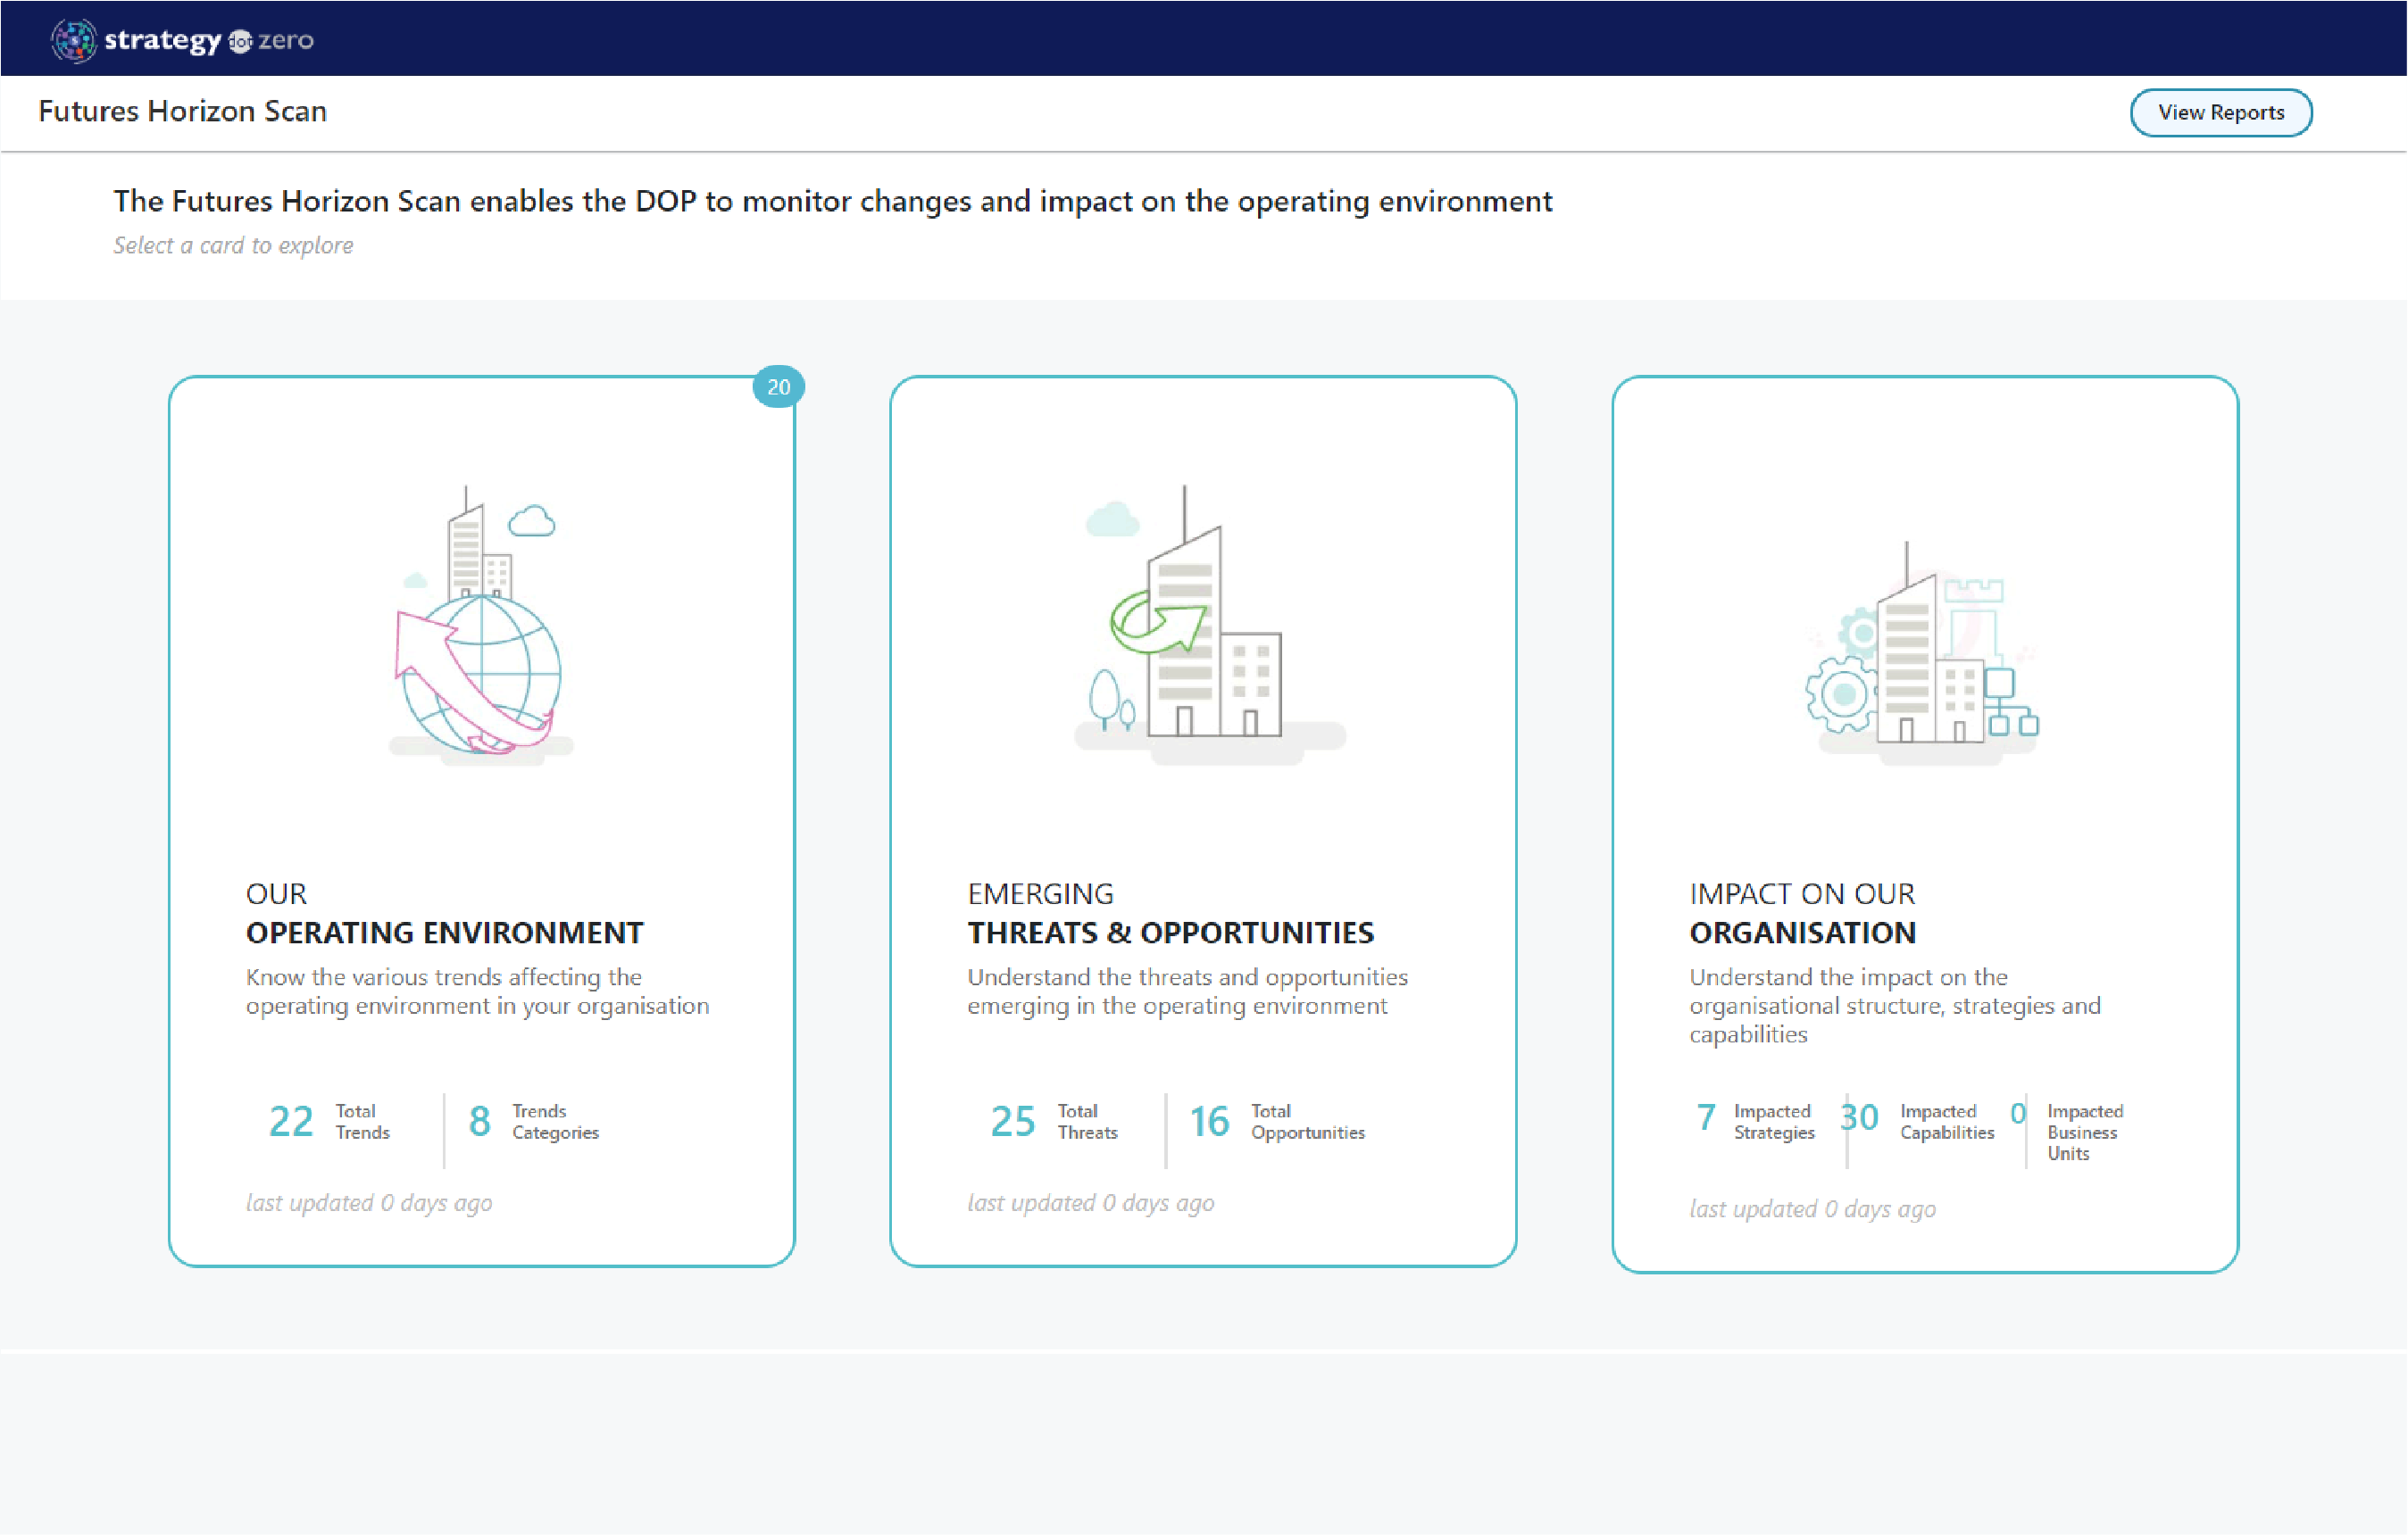Click the DOP monitoring intro sentence
This screenshot has width=2408, height=1535.
(x=832, y=201)
